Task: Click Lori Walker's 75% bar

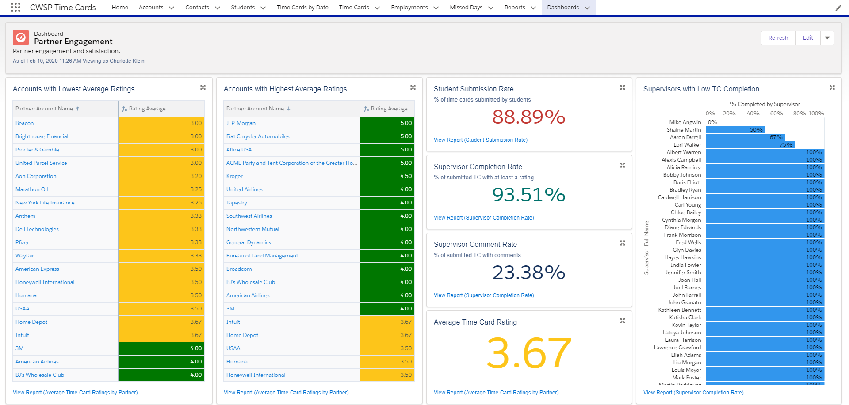Action: 750,145
